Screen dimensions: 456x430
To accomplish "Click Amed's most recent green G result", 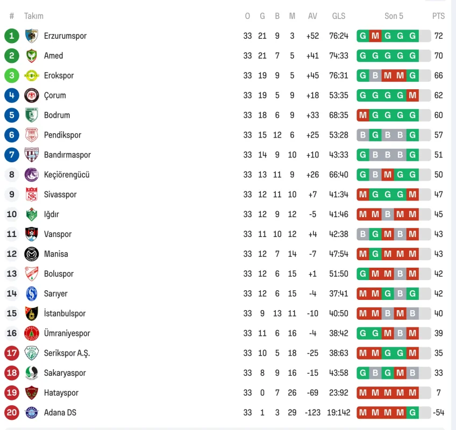I will [x=412, y=56].
